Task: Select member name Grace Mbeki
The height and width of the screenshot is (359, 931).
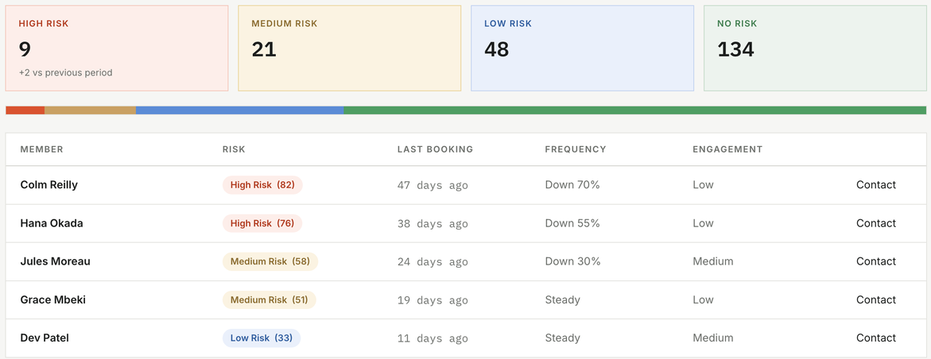Action: (x=52, y=299)
